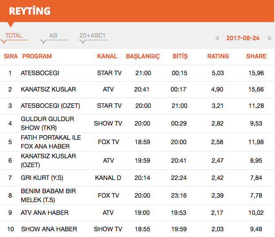Go to next date using right arrow
Image resolution: width=275 pixels, height=237 pixels.
point(270,38)
